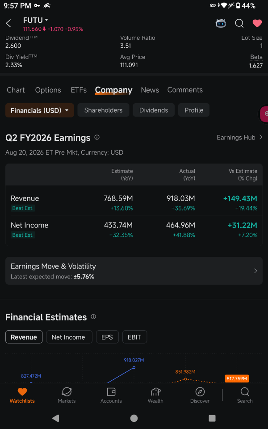This screenshot has height=429, width=268.
Task: Open Earnings Move & Volatility details
Action: click(x=134, y=271)
